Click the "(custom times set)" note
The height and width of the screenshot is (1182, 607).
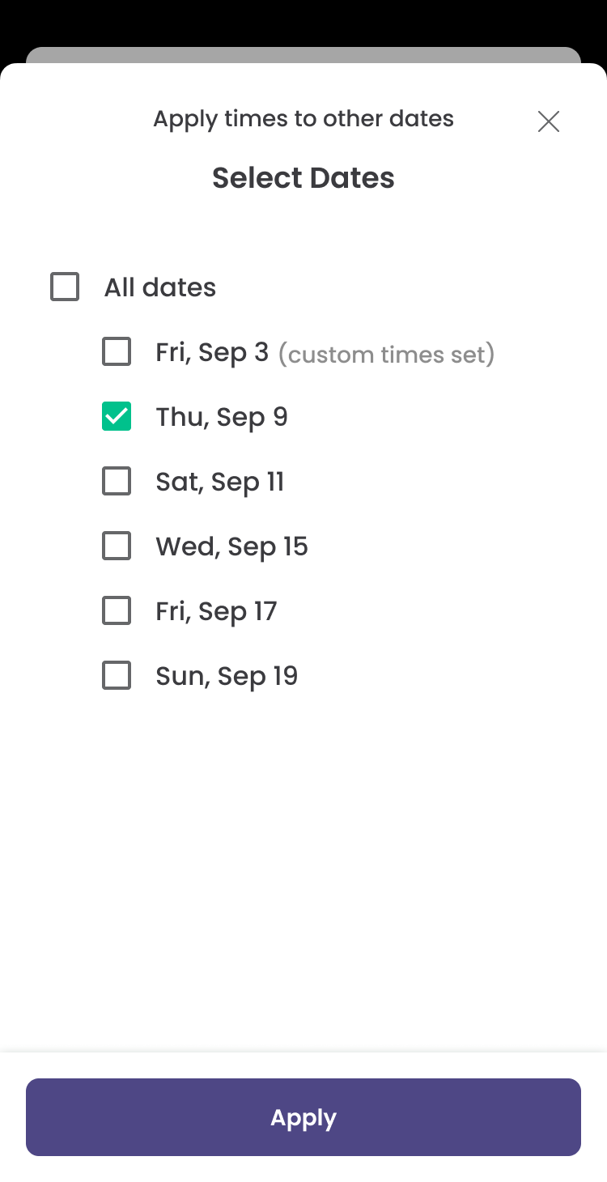pyautogui.click(x=386, y=355)
